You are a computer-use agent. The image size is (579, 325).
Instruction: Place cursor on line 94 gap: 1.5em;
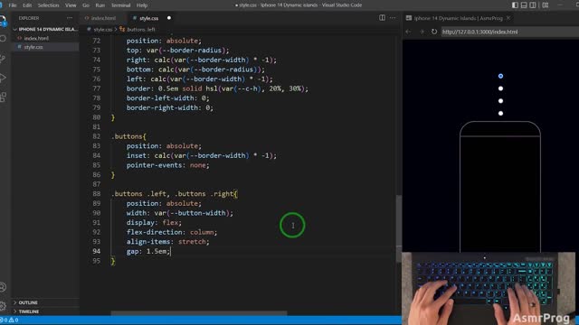click(148, 251)
